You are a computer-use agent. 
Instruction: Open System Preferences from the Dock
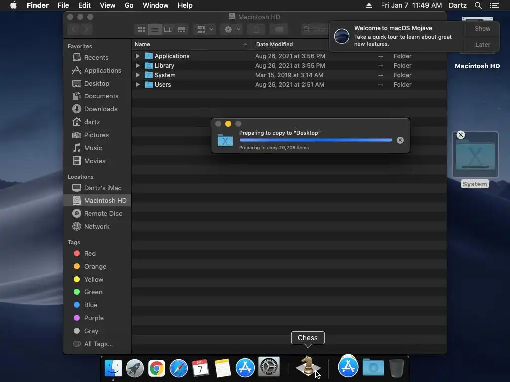point(269,367)
